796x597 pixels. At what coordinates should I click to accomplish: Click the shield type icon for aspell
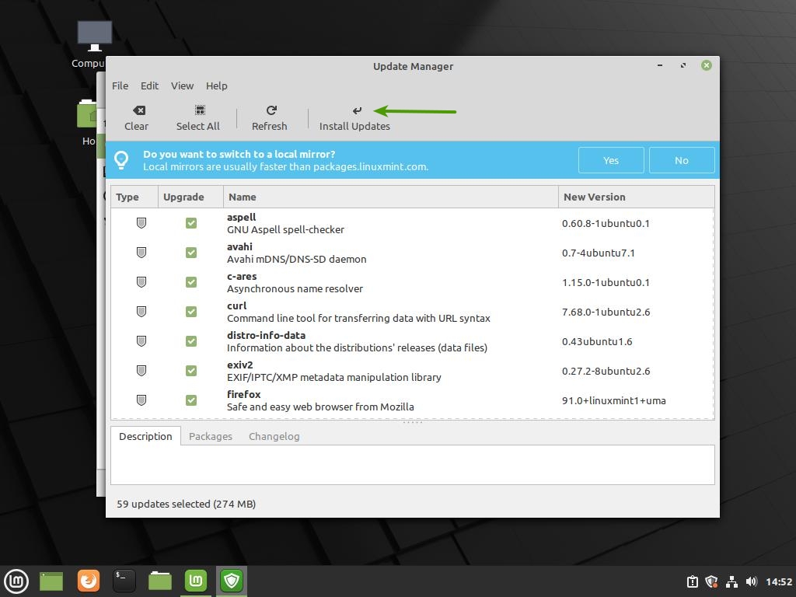click(x=141, y=223)
